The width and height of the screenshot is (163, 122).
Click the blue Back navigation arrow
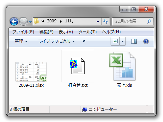click(14, 21)
